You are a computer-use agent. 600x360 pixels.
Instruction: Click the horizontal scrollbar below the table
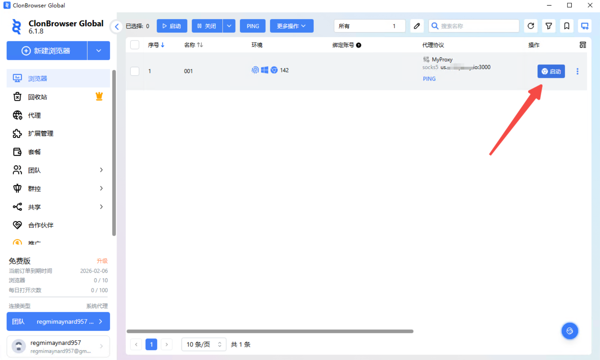coord(270,331)
